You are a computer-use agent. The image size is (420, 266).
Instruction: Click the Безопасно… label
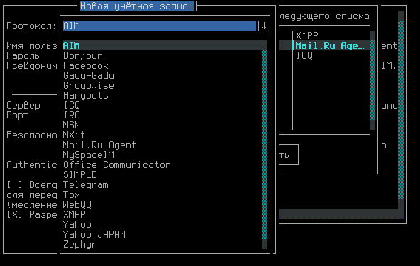(32, 135)
